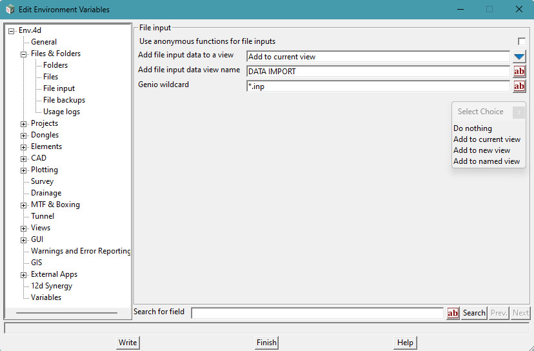Click into the Search for field input
This screenshot has width=534, height=351.
tap(317, 313)
